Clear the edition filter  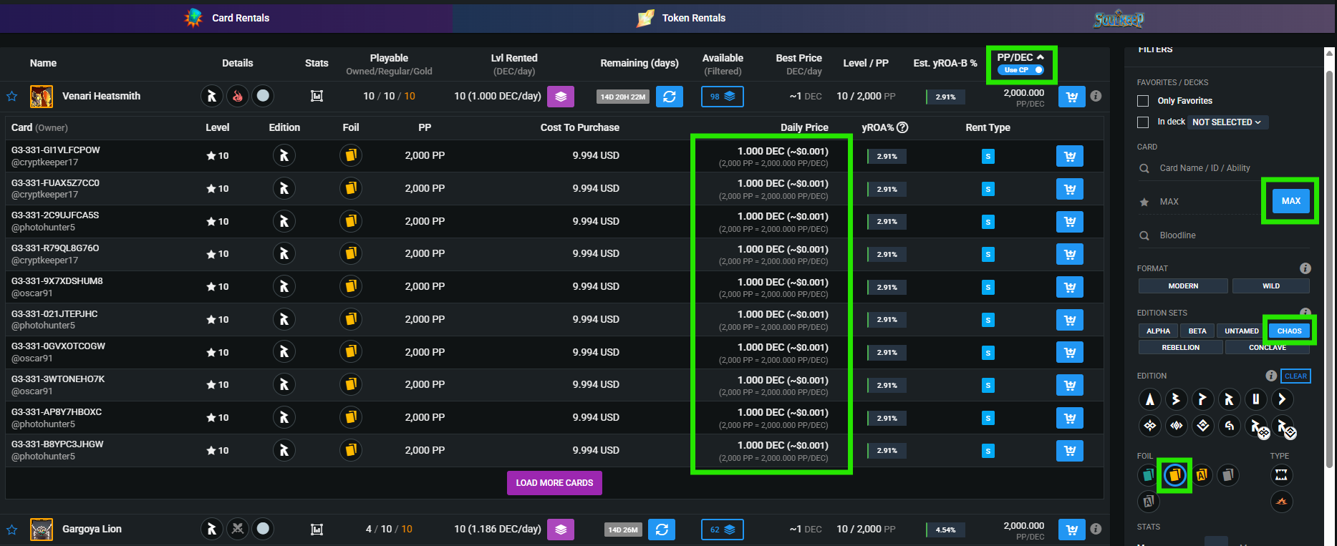(x=1295, y=376)
